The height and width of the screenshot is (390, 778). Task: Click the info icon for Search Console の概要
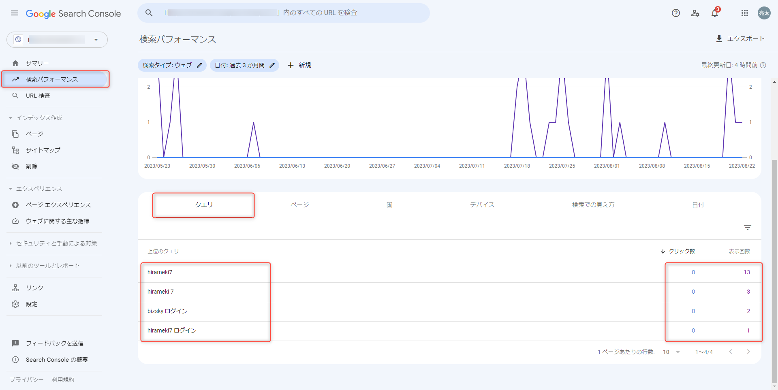point(15,360)
